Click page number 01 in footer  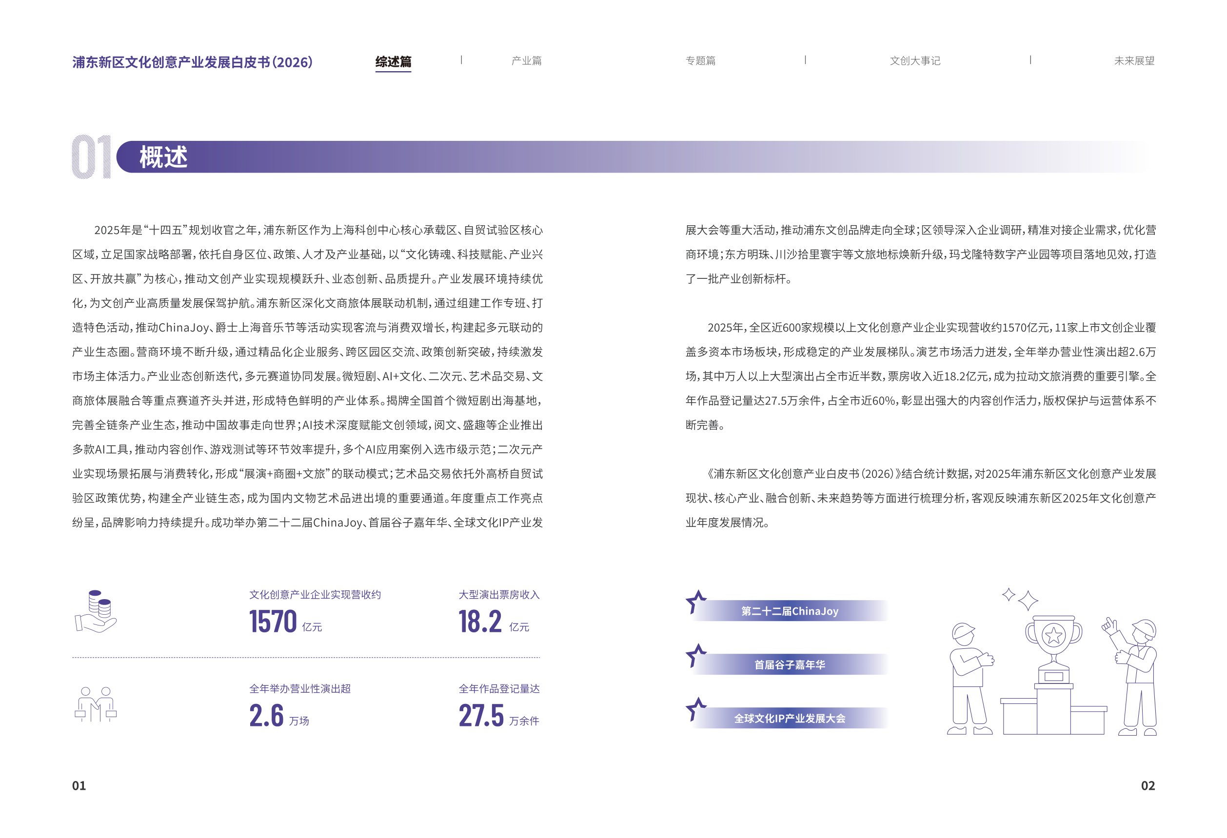(x=79, y=786)
